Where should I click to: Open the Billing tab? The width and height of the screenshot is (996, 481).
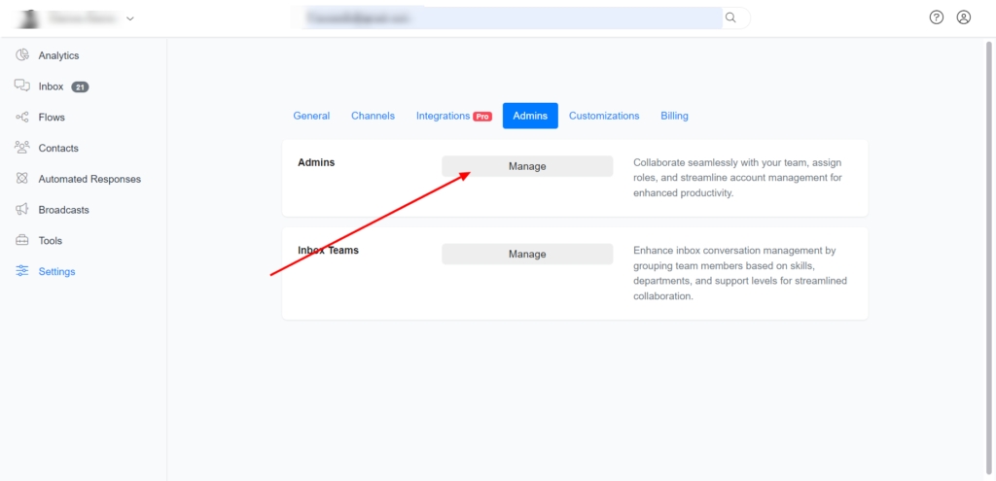674,116
